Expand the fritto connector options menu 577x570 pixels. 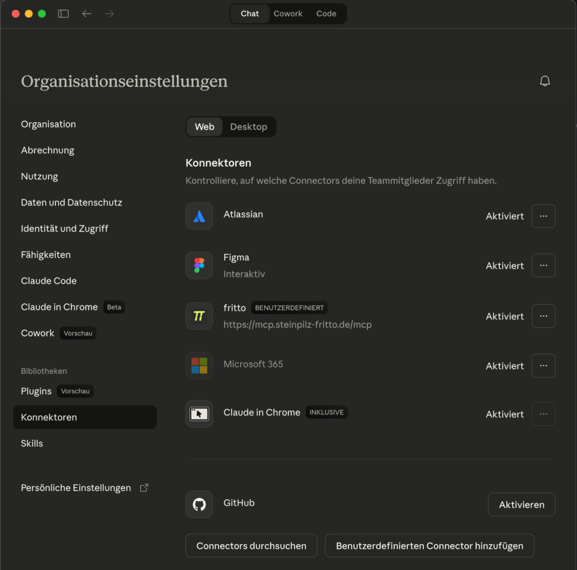pyautogui.click(x=543, y=316)
